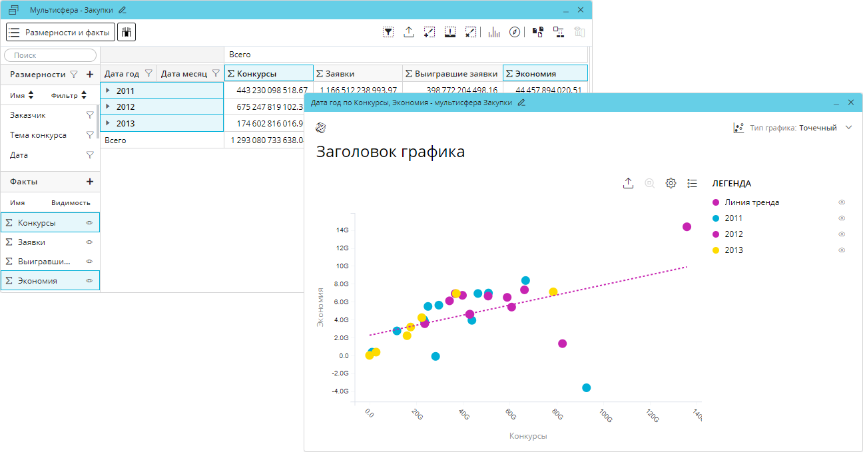Toggle the eye icon for the Конкурсы fact
863x452 pixels.
(x=89, y=222)
